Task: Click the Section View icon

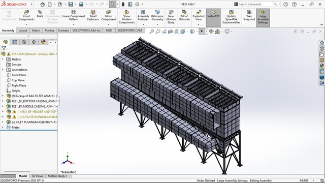Action: click(x=171, y=32)
